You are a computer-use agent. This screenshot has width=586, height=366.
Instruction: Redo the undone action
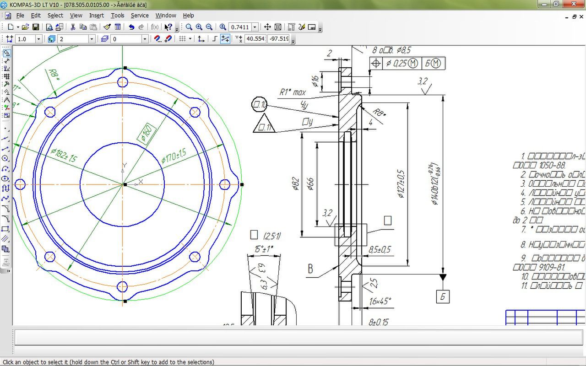pos(141,27)
